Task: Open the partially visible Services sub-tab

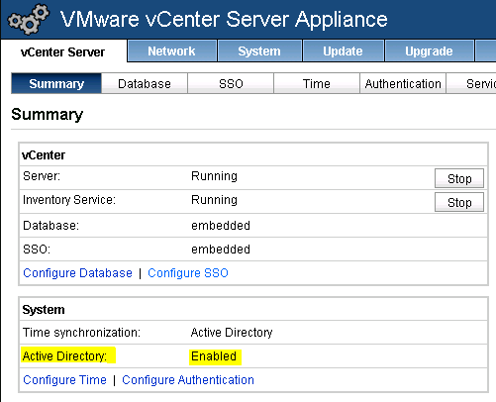Action: point(472,83)
